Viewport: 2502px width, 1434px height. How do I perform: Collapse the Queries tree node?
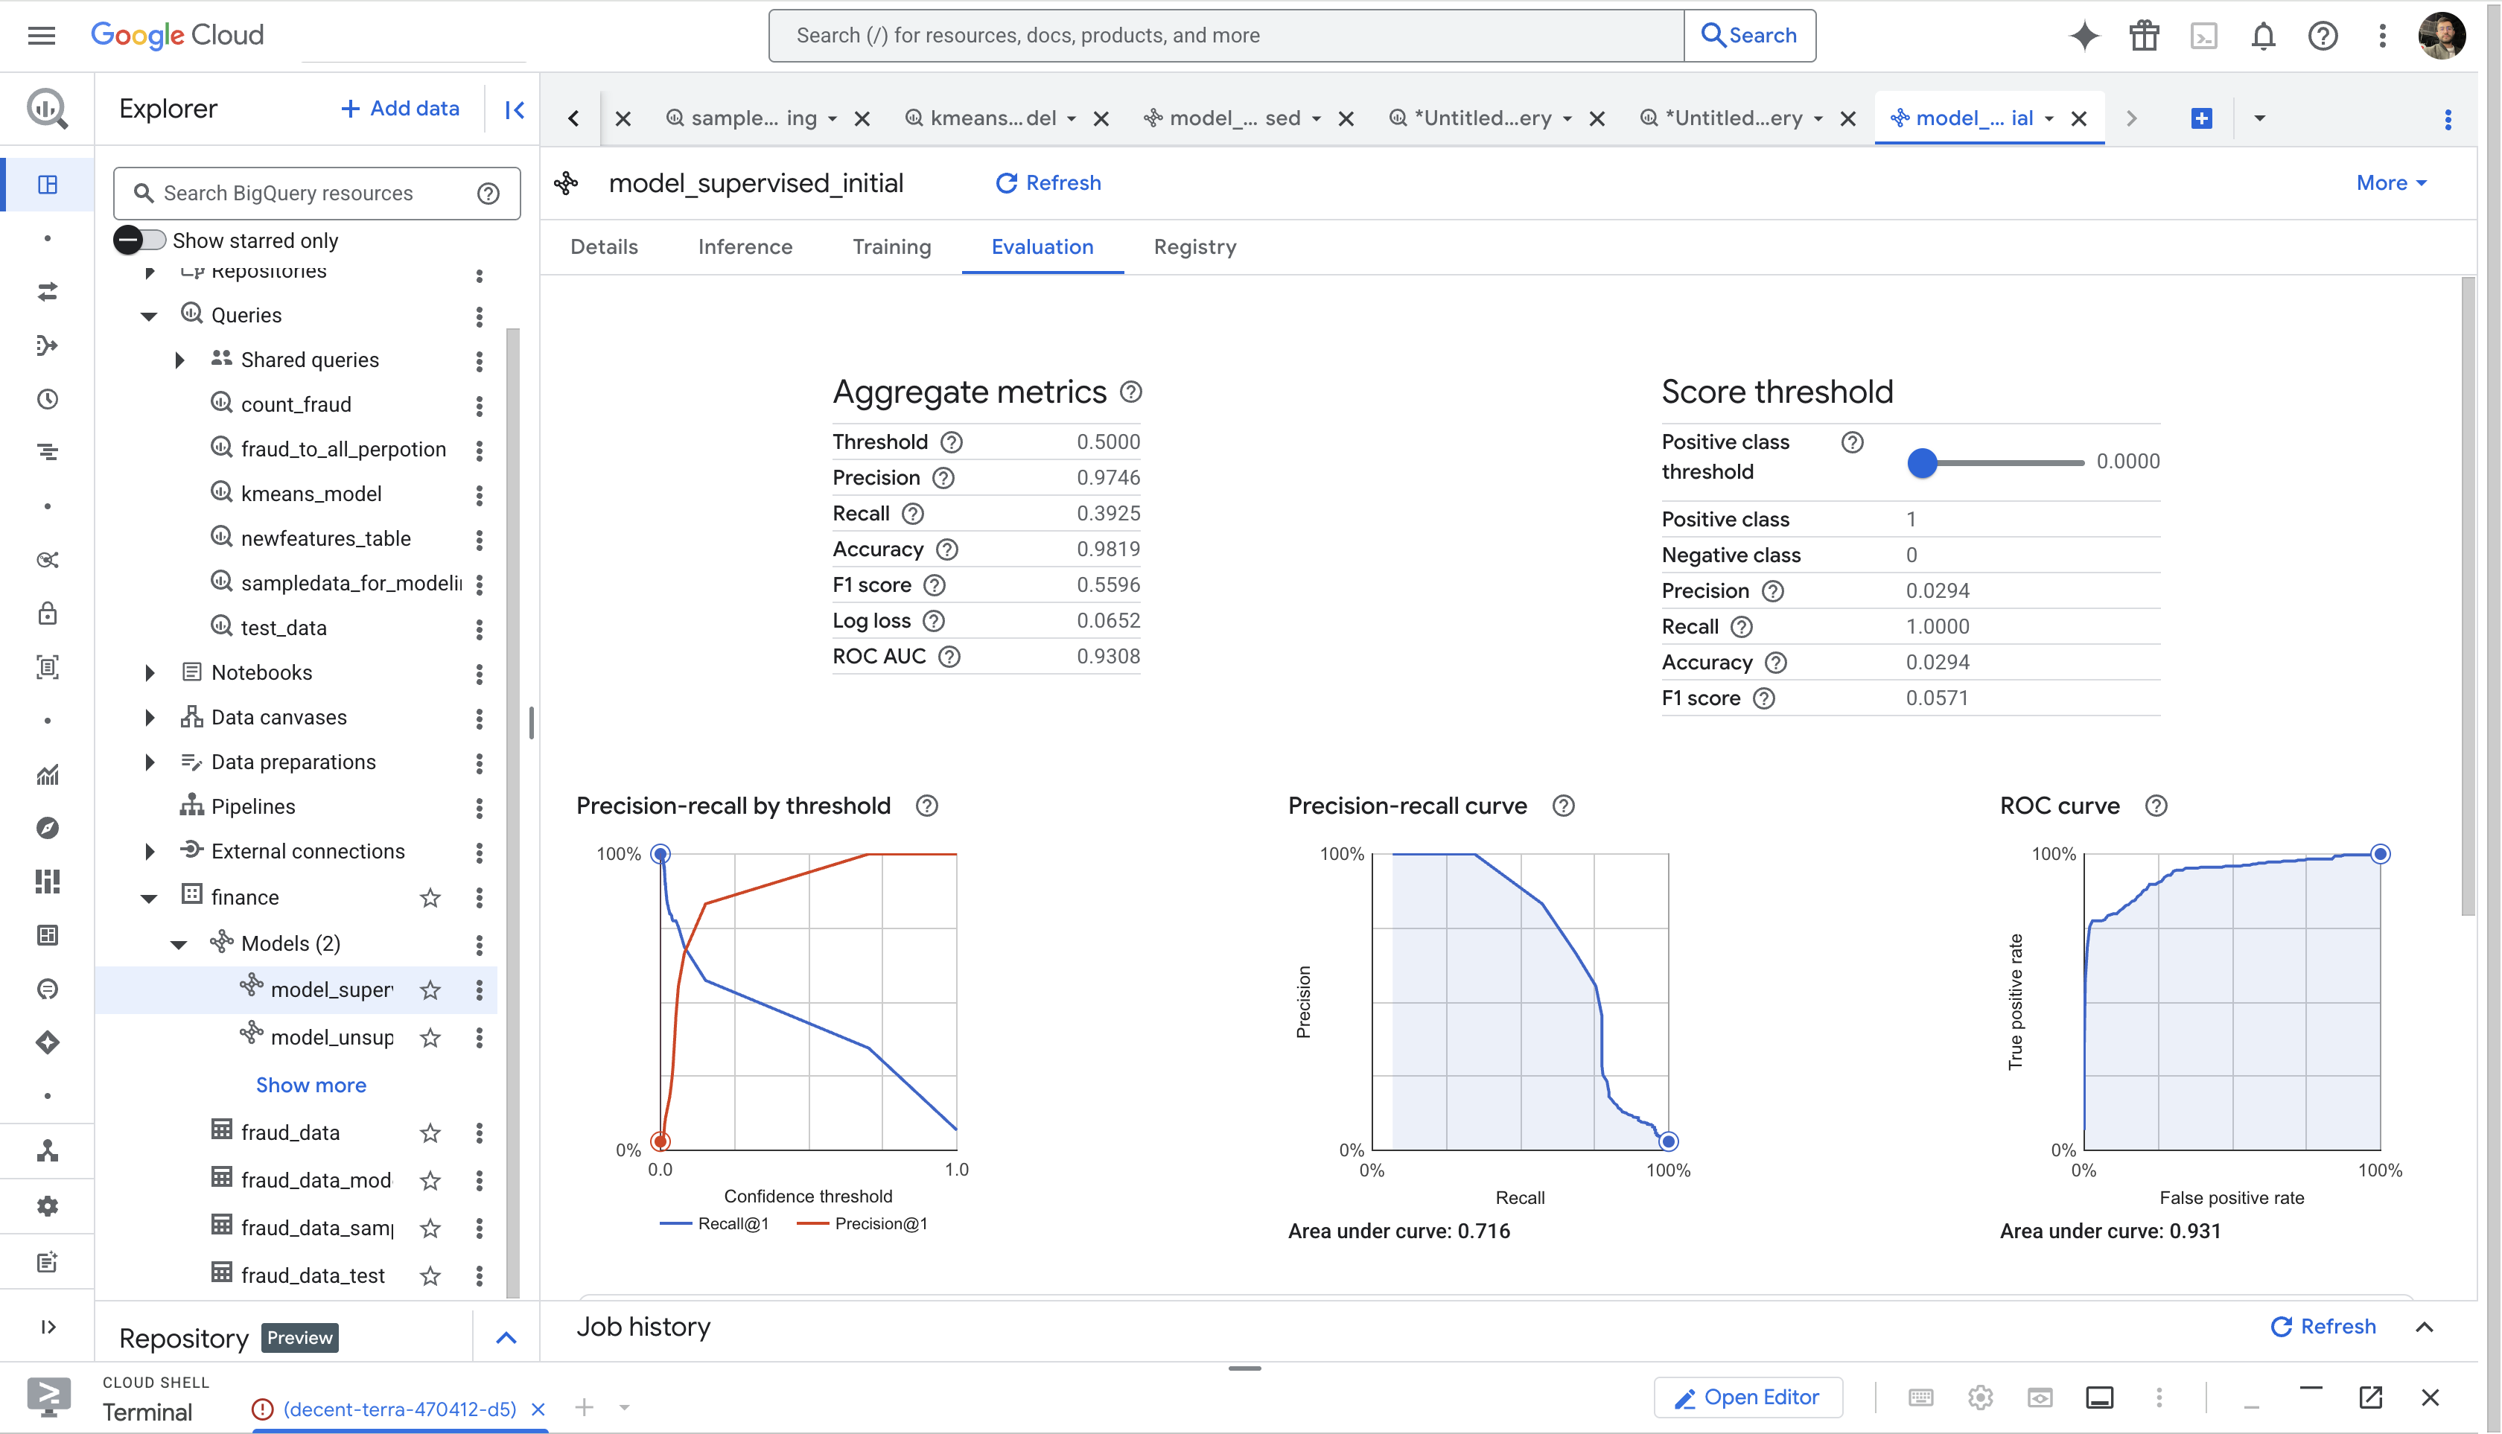149,316
